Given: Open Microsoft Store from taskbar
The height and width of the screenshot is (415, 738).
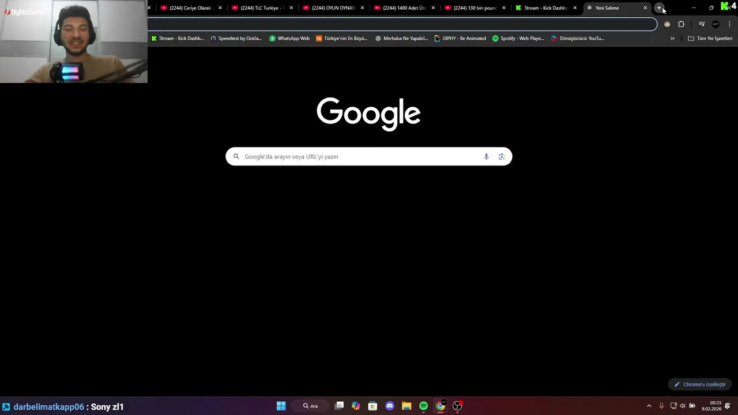Looking at the screenshot, I should tap(372, 406).
